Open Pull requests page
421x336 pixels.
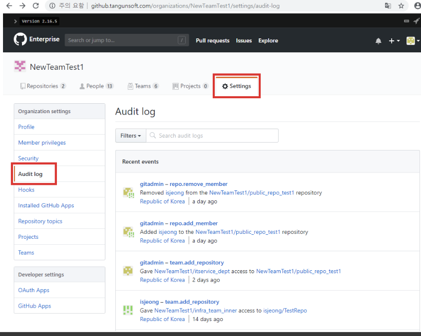coord(213,40)
